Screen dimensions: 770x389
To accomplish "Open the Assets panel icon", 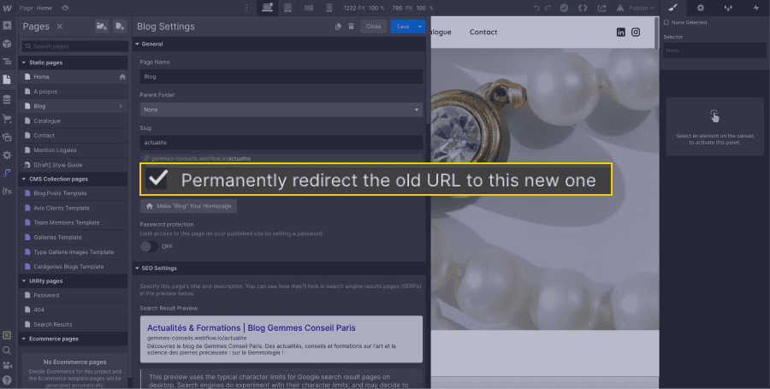I will tap(7, 138).
